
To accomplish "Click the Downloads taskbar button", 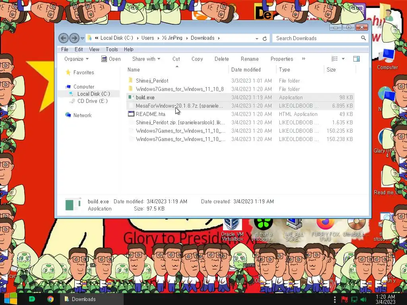I will 92,299.
